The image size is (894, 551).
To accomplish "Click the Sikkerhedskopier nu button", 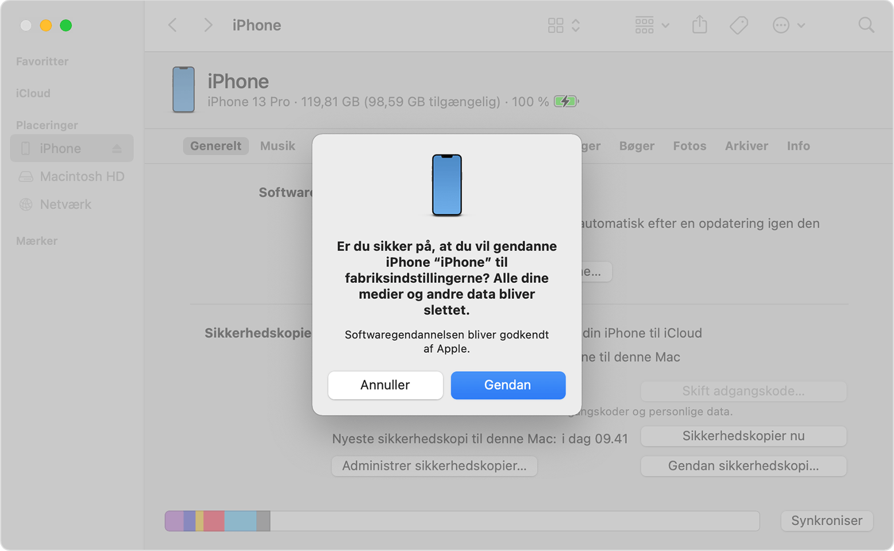I will (743, 436).
